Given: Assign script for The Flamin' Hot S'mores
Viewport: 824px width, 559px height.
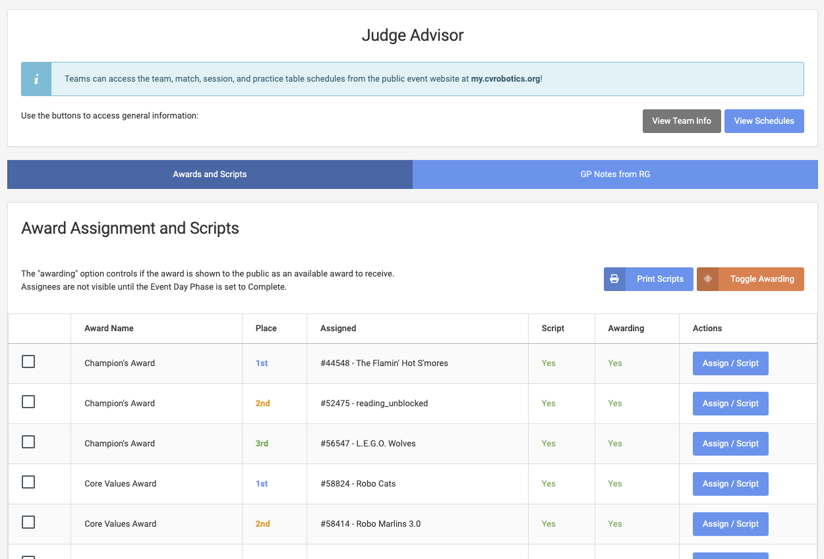Looking at the screenshot, I should (730, 363).
